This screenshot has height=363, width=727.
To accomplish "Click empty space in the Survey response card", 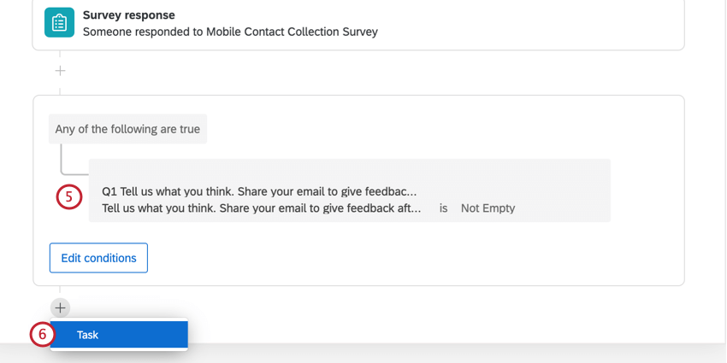I will (533, 23).
